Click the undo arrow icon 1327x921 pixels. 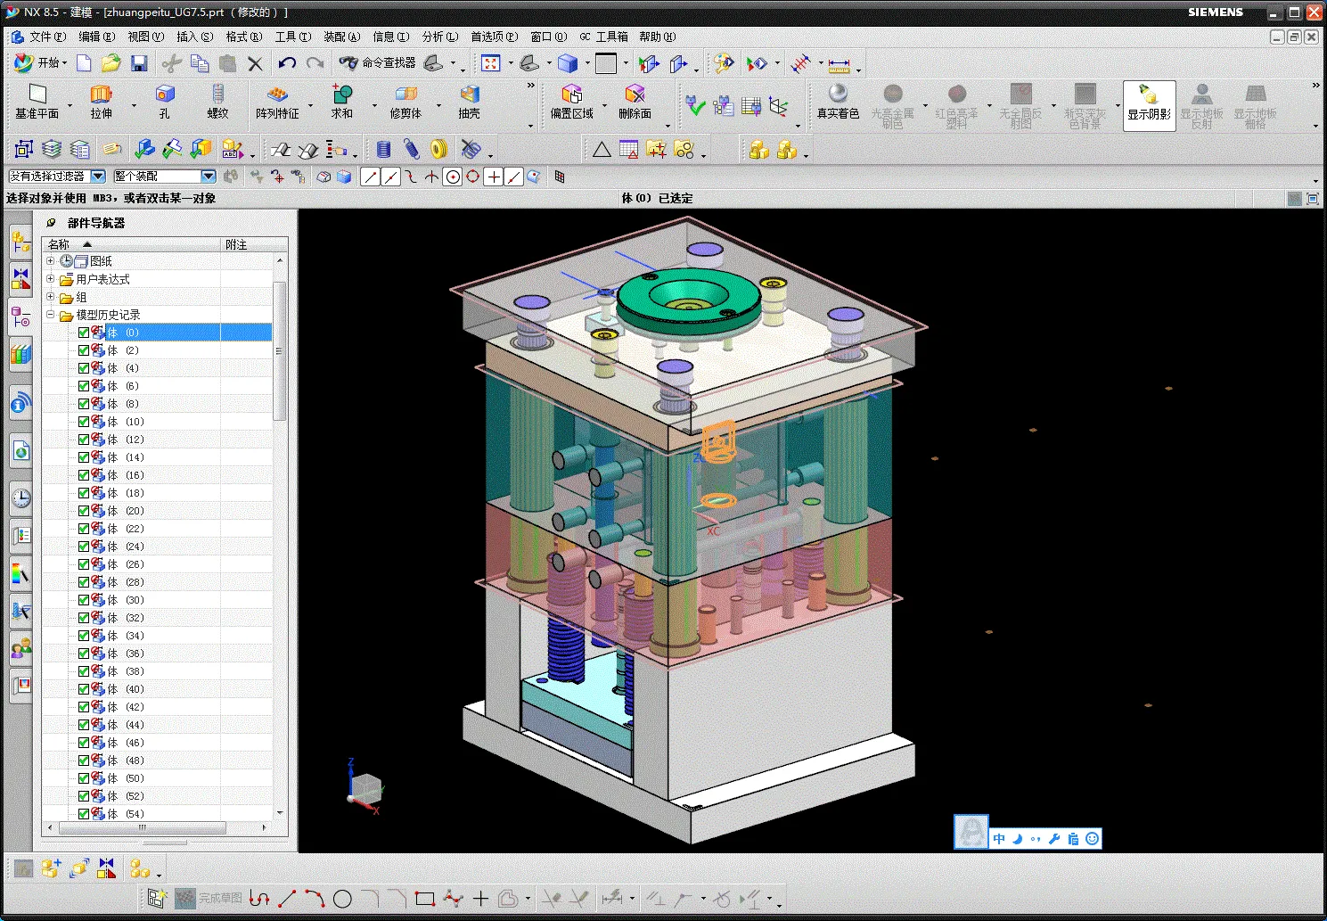tap(286, 63)
